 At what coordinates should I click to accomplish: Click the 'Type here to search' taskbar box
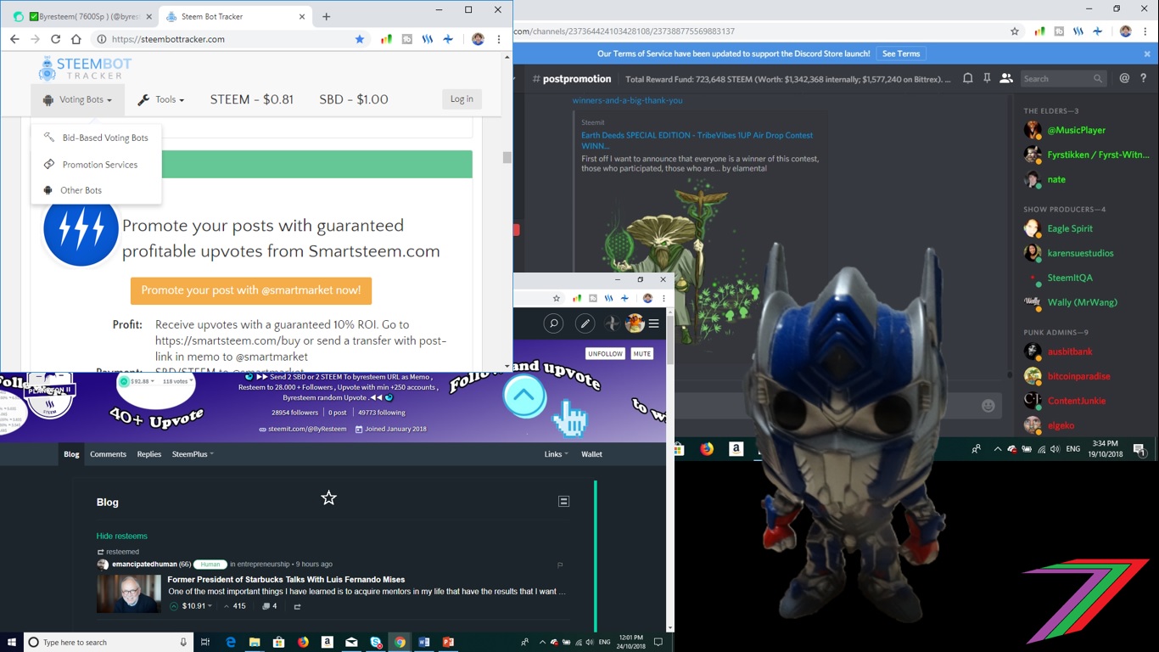pos(109,643)
